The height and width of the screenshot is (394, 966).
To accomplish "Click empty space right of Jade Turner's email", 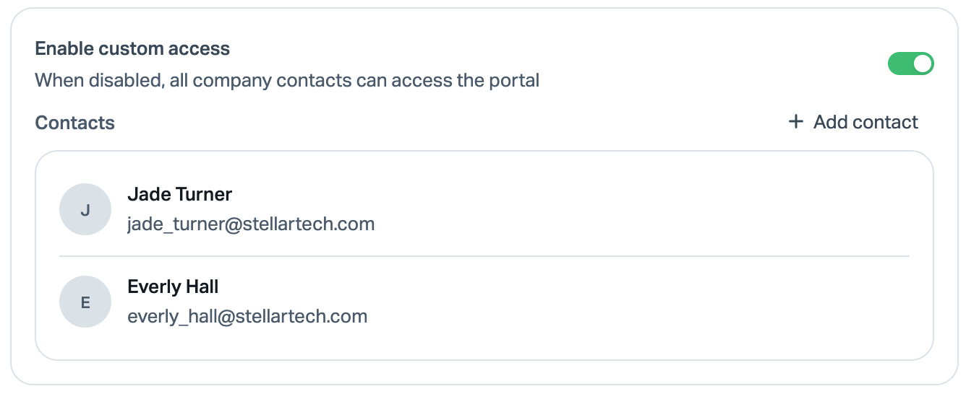I will (x=642, y=224).
